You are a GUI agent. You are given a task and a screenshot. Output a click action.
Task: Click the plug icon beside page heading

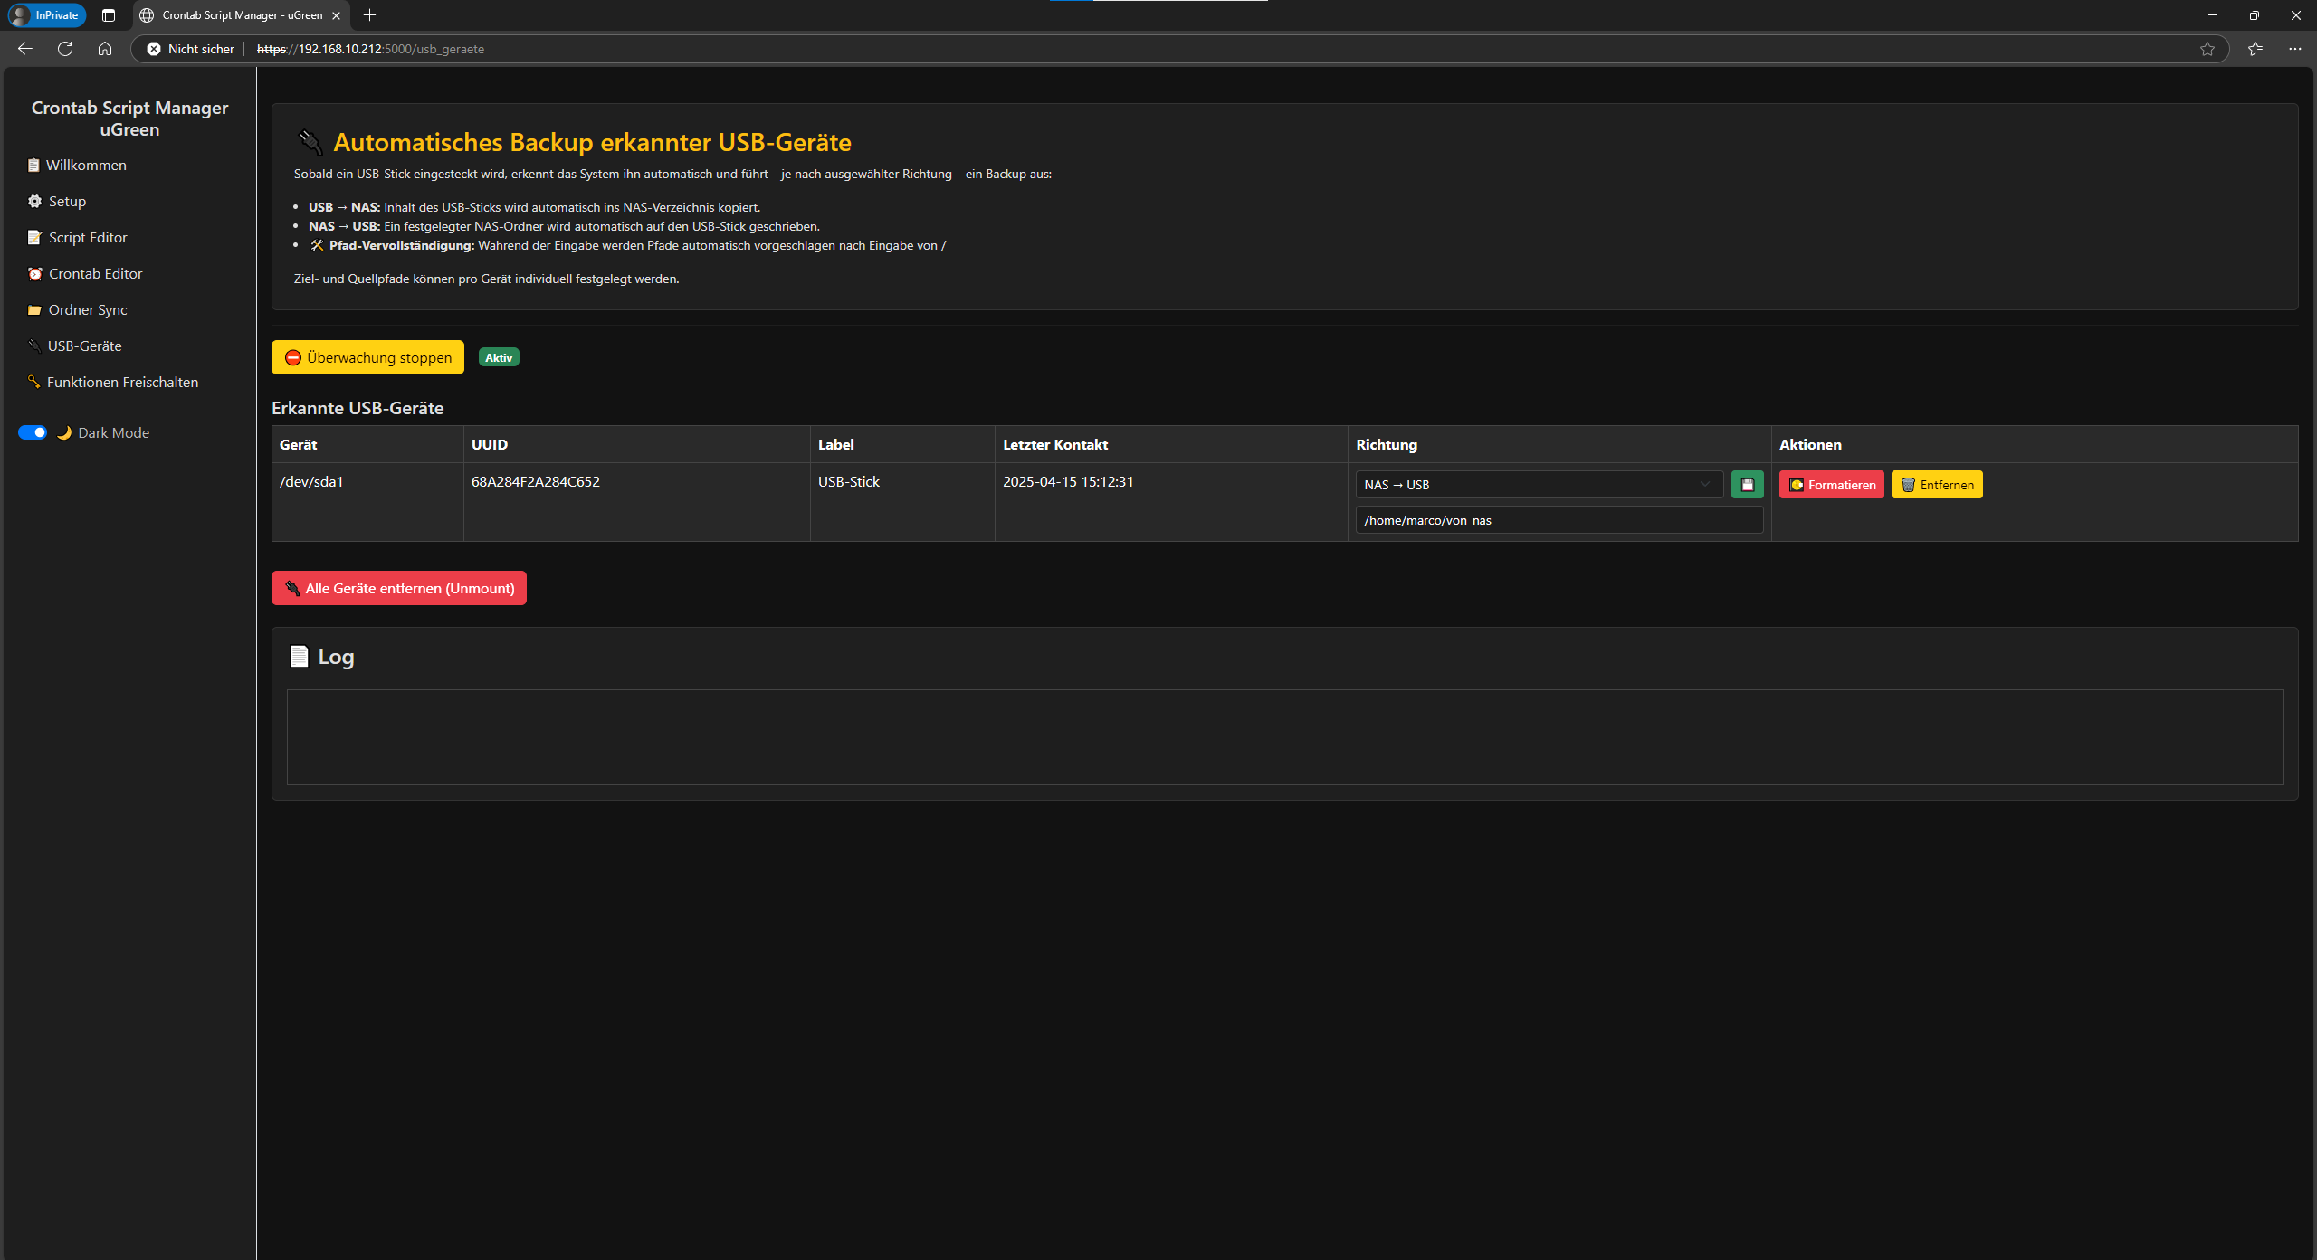click(x=310, y=142)
